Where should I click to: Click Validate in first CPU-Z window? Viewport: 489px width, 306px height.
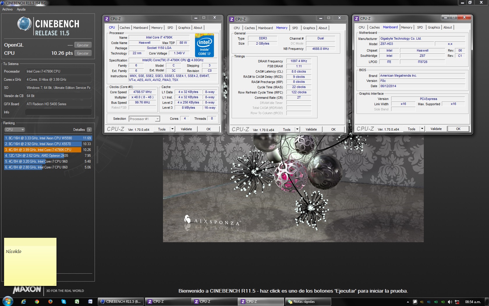186,129
